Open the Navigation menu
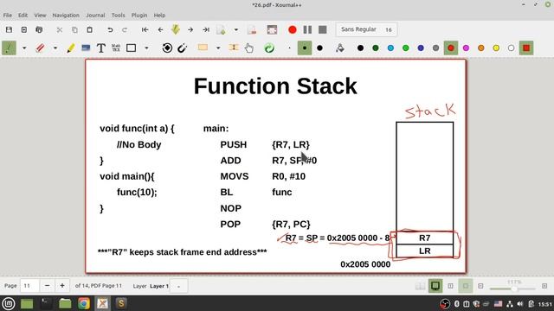 [66, 16]
